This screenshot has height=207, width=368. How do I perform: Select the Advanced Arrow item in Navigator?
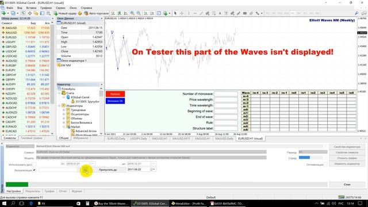pyautogui.click(x=86, y=131)
